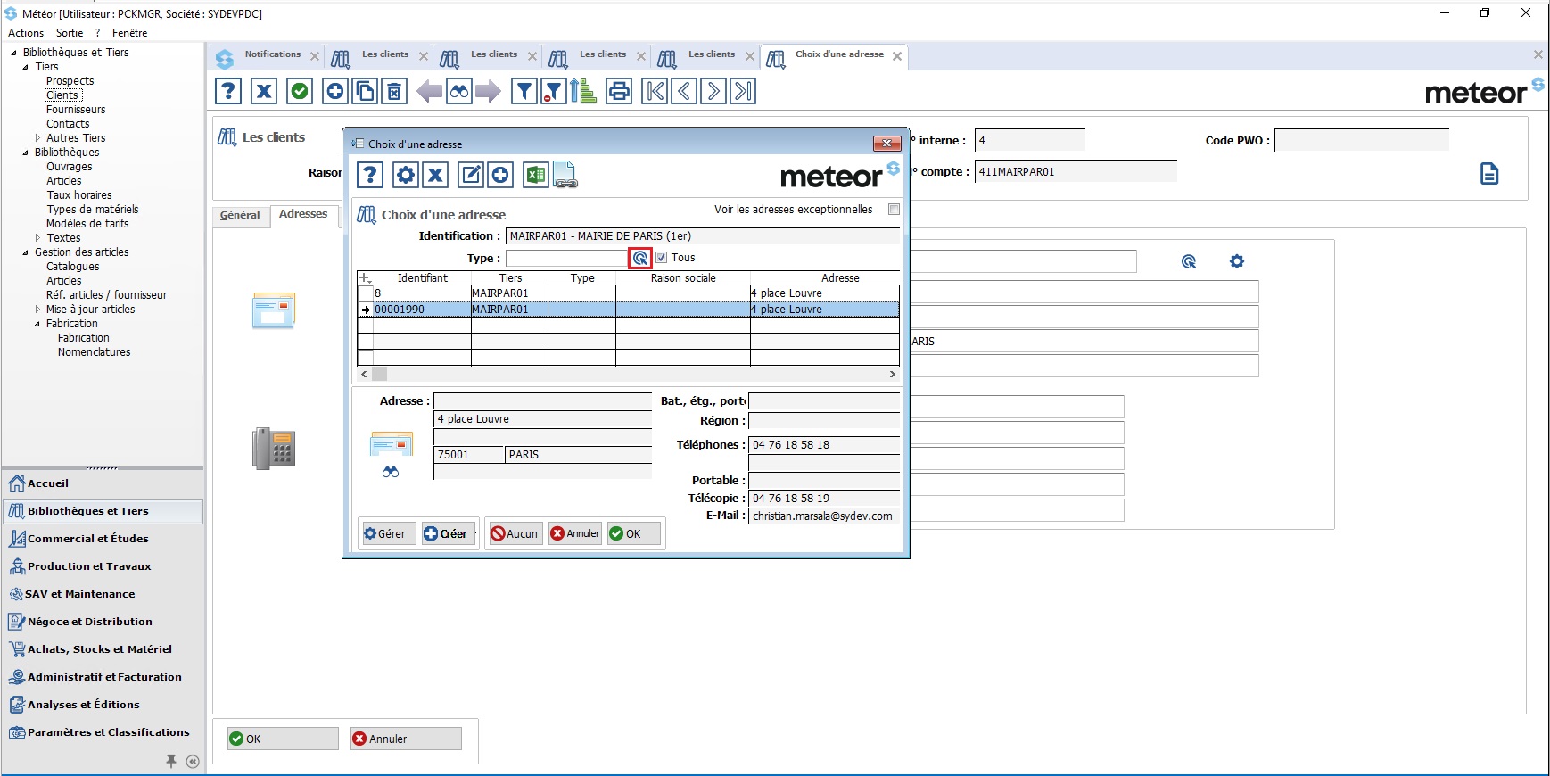This screenshot has width=1550, height=776.
Task: Click the blue gear icon in the background client form
Action: pyautogui.click(x=1236, y=261)
